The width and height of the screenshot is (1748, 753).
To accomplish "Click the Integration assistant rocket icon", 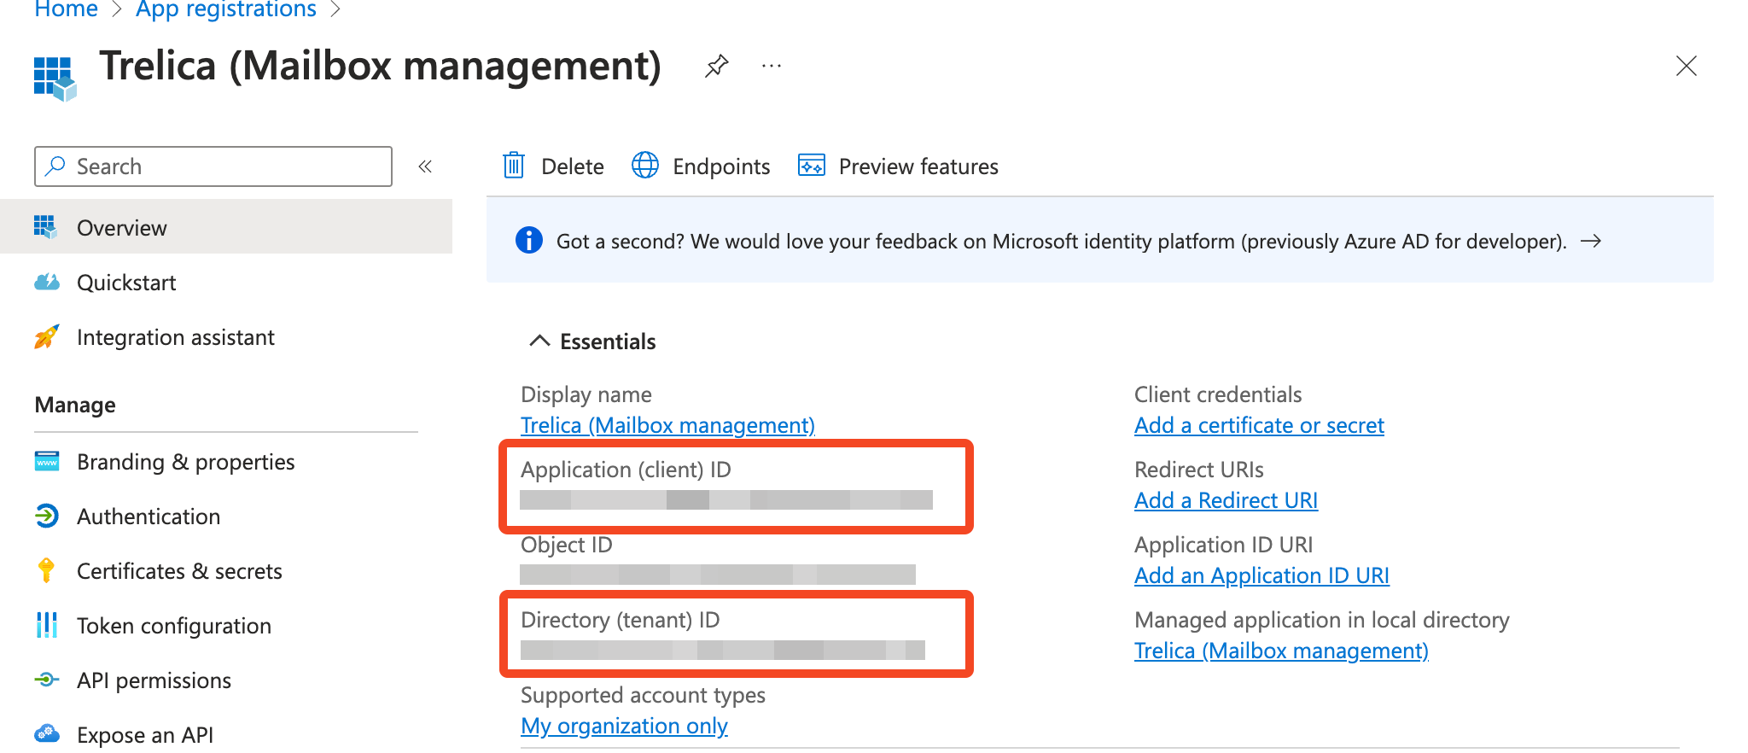I will pyautogui.click(x=47, y=336).
